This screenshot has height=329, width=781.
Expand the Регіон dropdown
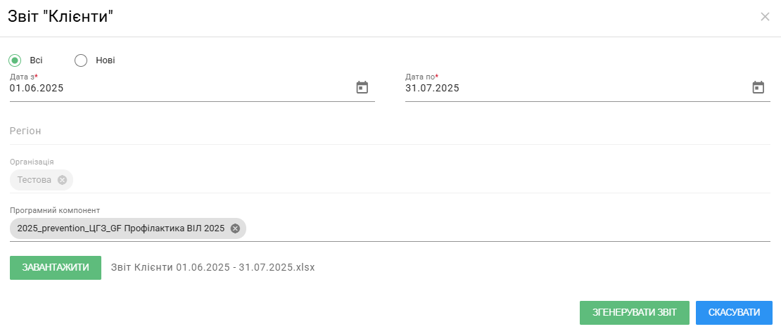point(390,131)
